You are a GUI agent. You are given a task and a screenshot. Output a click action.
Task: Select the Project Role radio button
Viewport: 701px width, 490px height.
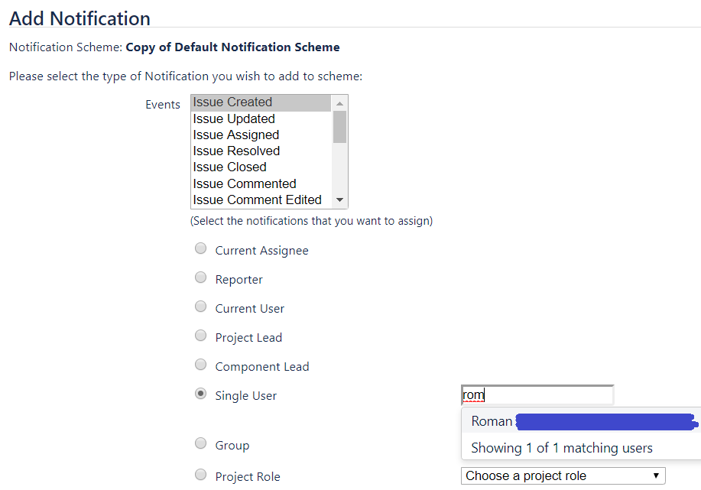(x=201, y=475)
